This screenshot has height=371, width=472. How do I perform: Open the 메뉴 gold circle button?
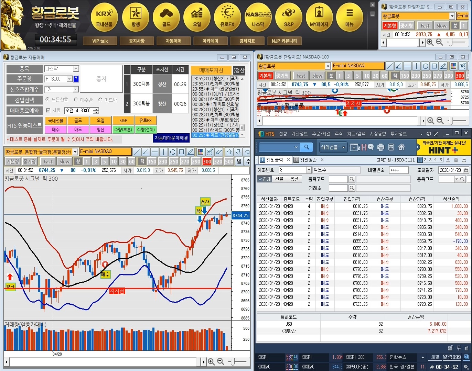coord(350,18)
